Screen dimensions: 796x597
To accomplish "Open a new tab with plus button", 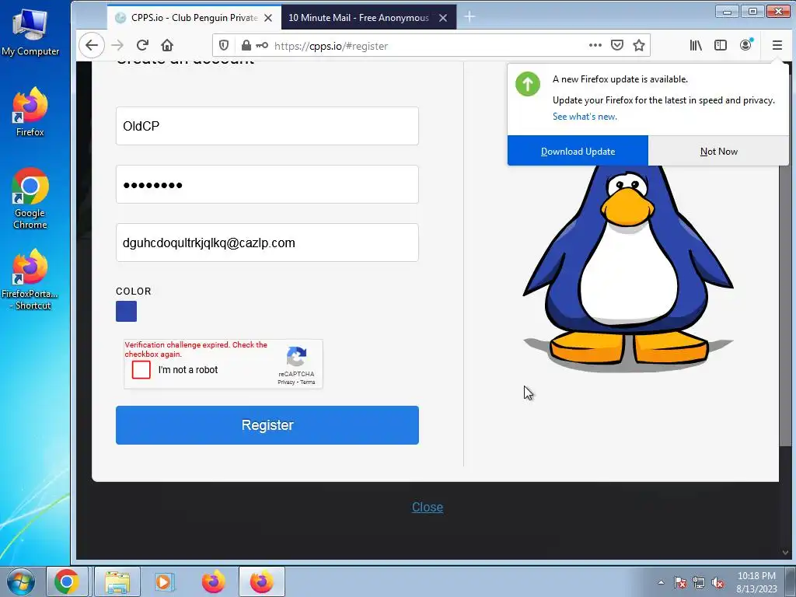I will pyautogui.click(x=470, y=17).
